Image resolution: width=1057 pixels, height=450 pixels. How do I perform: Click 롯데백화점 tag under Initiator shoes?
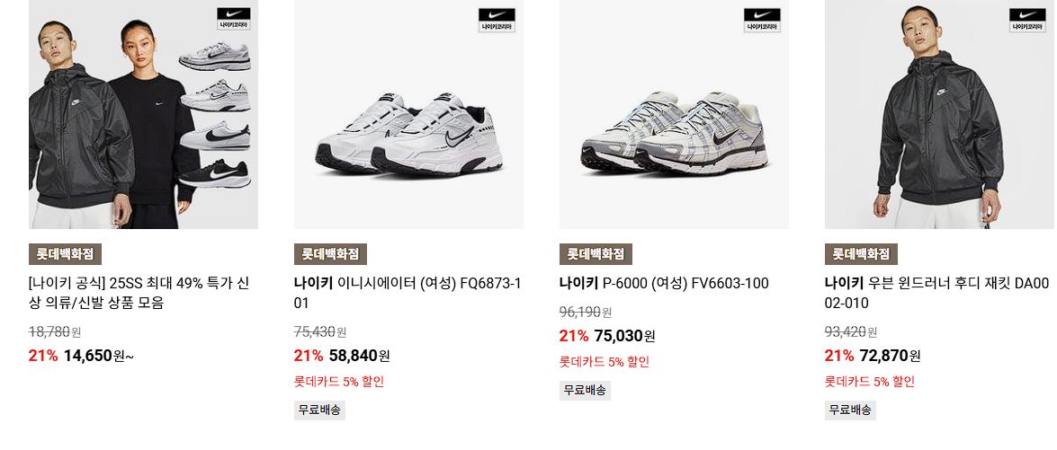330,254
